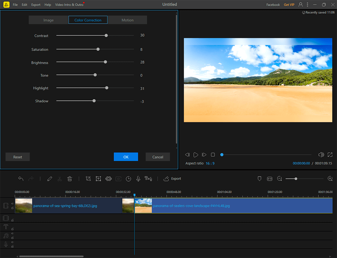Mute the music track audio
Viewport: 337px width, 258px height.
coord(13,234)
